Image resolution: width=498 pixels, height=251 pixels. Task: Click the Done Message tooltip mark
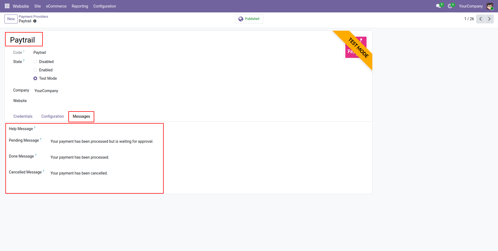pyautogui.click(x=36, y=155)
